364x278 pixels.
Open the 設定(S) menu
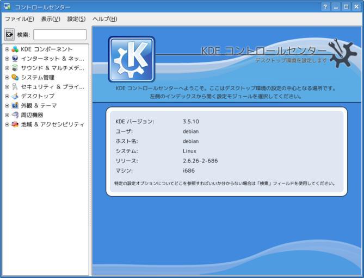tap(76, 19)
